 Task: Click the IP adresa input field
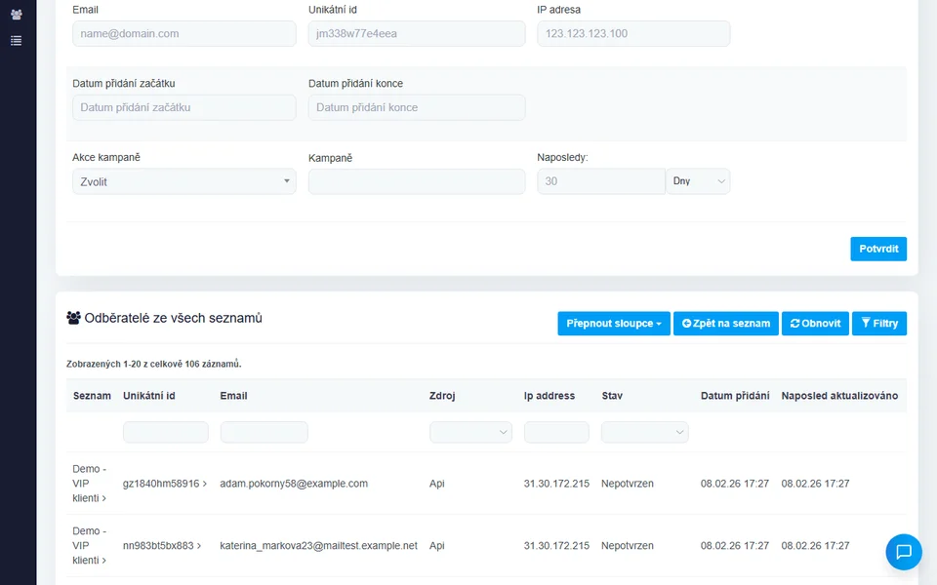[632, 33]
